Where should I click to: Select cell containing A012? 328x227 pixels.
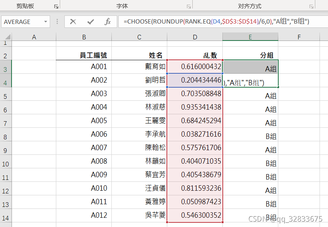[84, 215]
